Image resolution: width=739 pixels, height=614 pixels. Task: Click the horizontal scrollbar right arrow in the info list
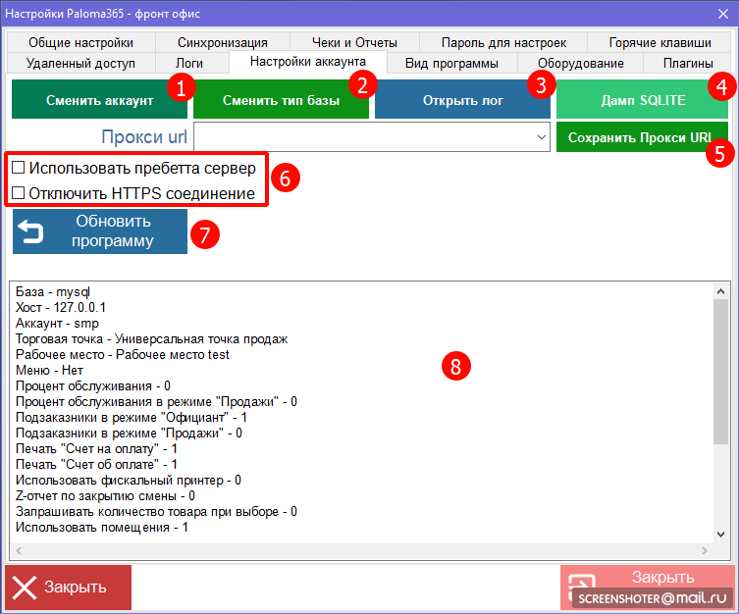click(706, 551)
